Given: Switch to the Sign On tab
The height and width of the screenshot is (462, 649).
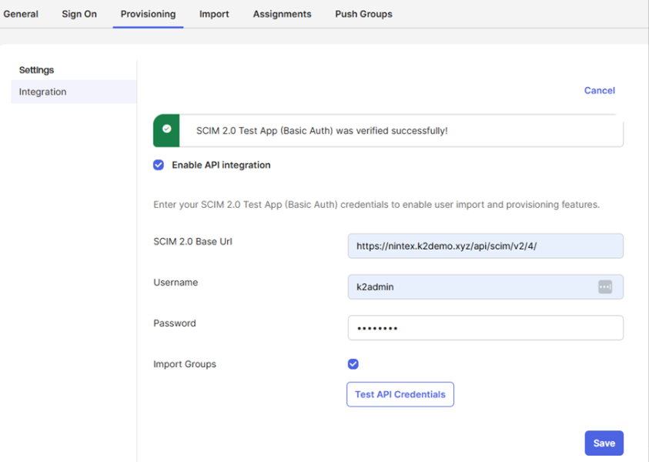Looking at the screenshot, I should (x=79, y=14).
